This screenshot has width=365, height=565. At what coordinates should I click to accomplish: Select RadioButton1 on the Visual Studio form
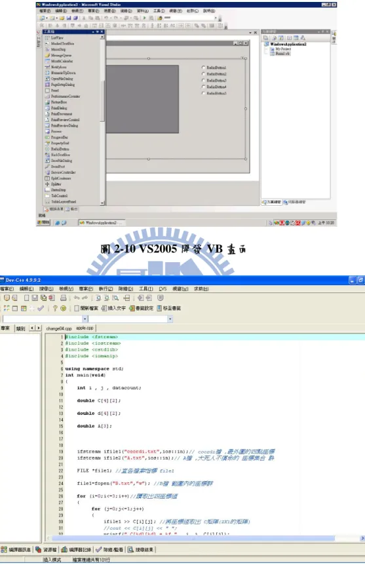[x=214, y=68]
